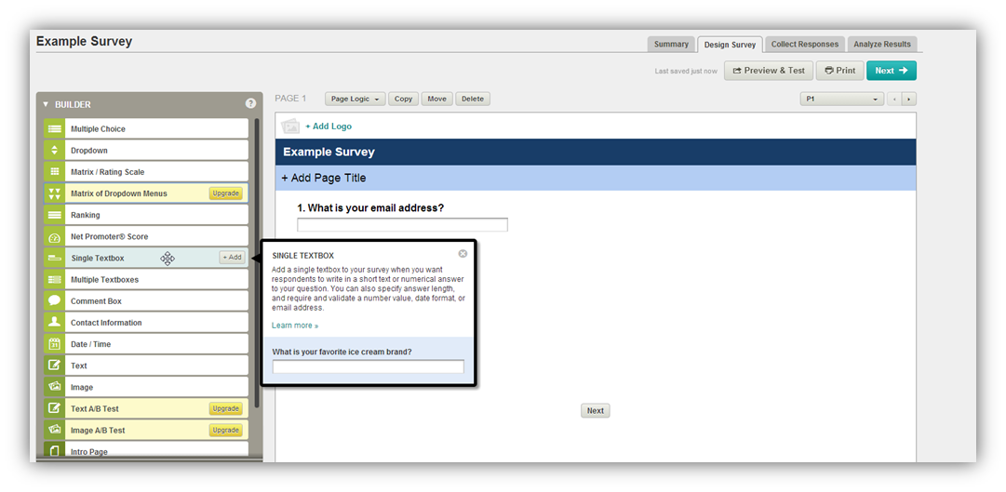1006x492 pixels.
Task: Open the Builder help question mark
Action: (250, 103)
